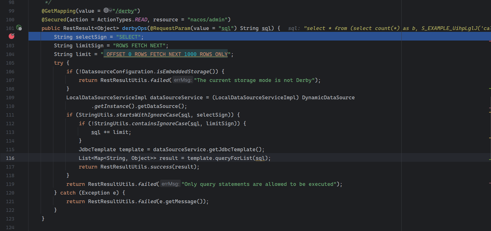This screenshot has height=231, width=491.
Task: Click the limit variable in "sql += limit;"
Action: coord(121,132)
